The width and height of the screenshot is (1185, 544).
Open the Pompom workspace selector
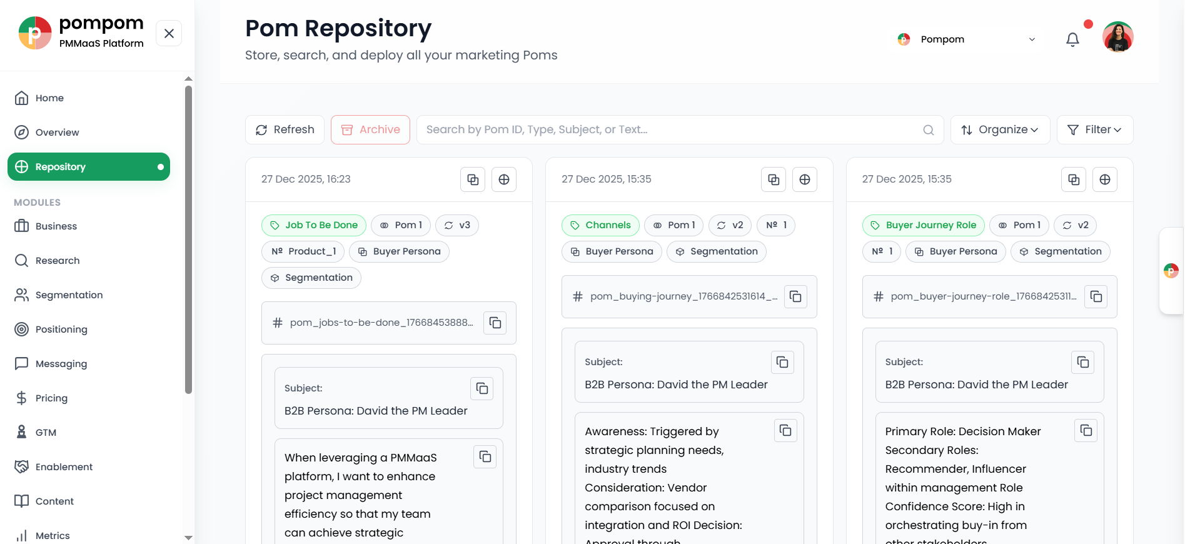967,39
